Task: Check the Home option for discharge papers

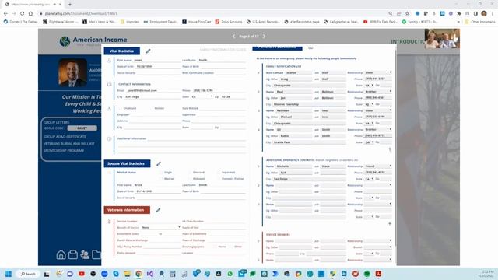Action: point(215,247)
